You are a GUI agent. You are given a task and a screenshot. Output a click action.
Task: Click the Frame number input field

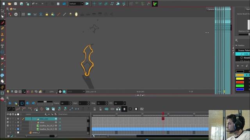coord(65,103)
